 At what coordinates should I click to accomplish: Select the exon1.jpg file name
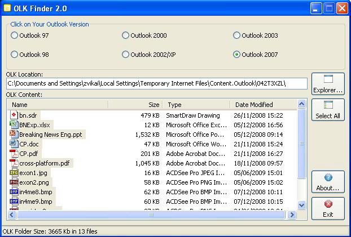pyautogui.click(x=33, y=173)
